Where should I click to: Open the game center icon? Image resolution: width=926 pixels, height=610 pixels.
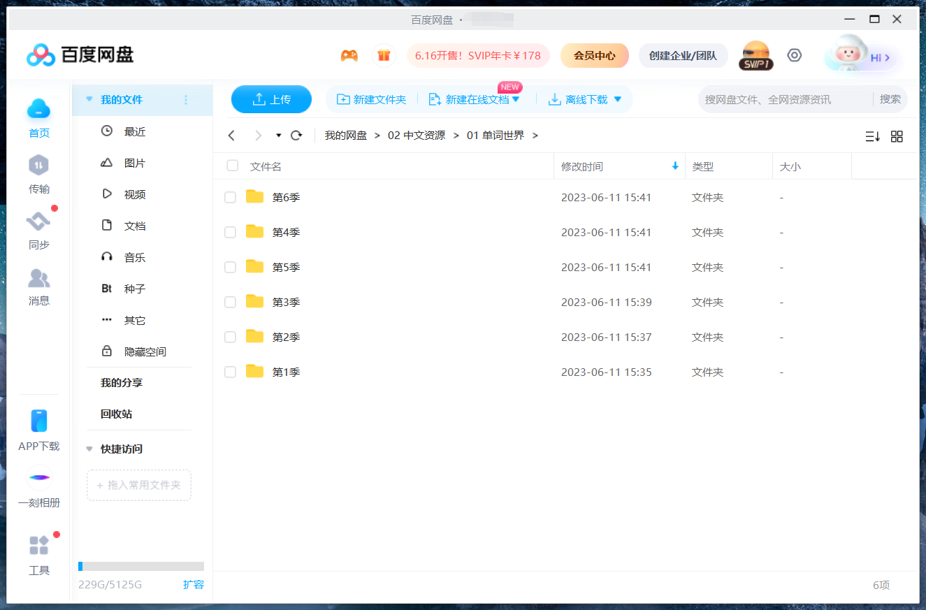point(349,55)
